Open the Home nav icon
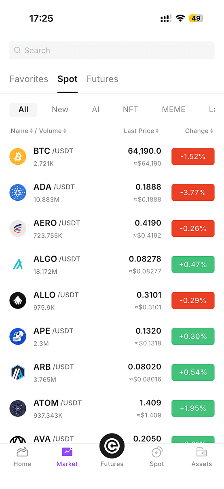Image resolution: width=224 pixels, height=489 pixels. (x=22, y=452)
